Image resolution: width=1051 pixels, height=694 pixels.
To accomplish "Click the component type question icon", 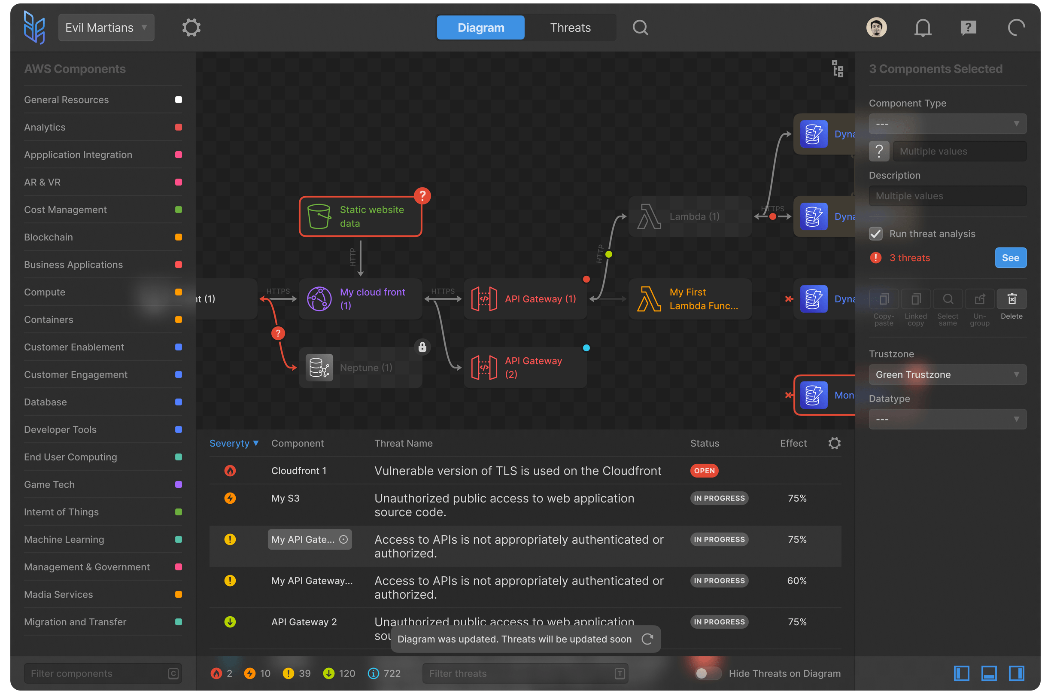I will pyautogui.click(x=879, y=151).
